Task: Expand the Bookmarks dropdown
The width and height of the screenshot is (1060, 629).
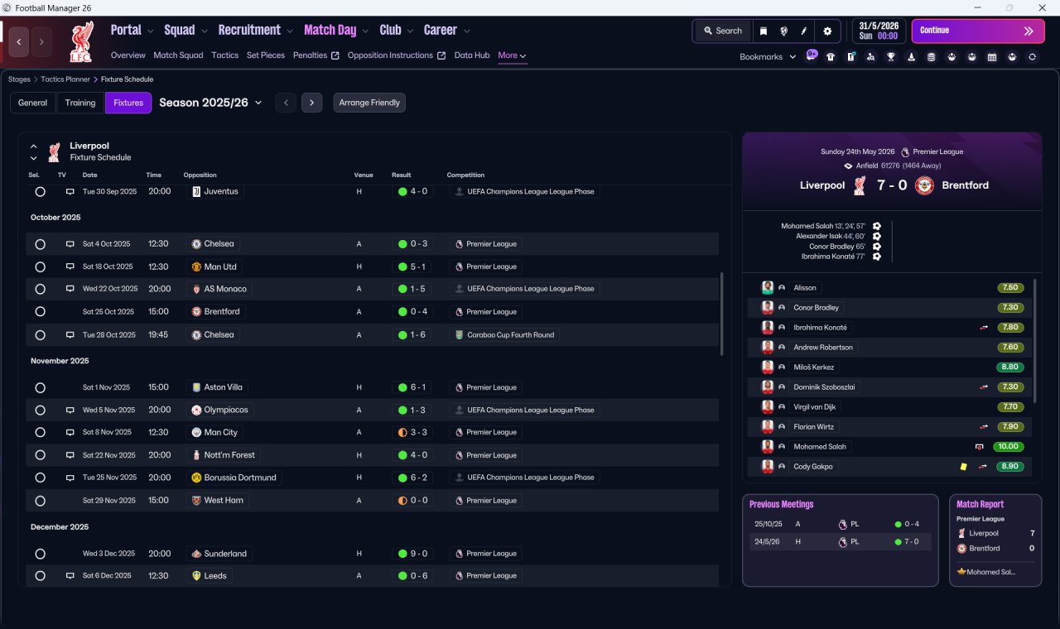Action: coord(768,57)
